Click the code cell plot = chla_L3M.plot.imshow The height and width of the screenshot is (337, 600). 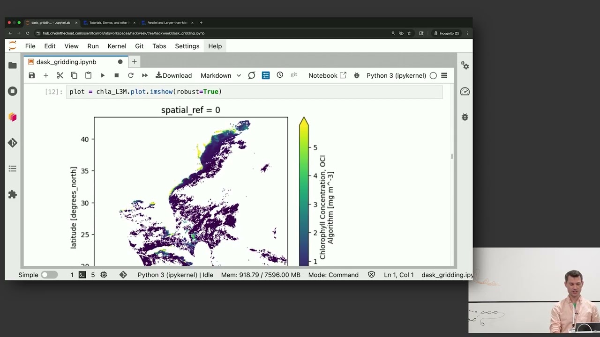tap(255, 92)
